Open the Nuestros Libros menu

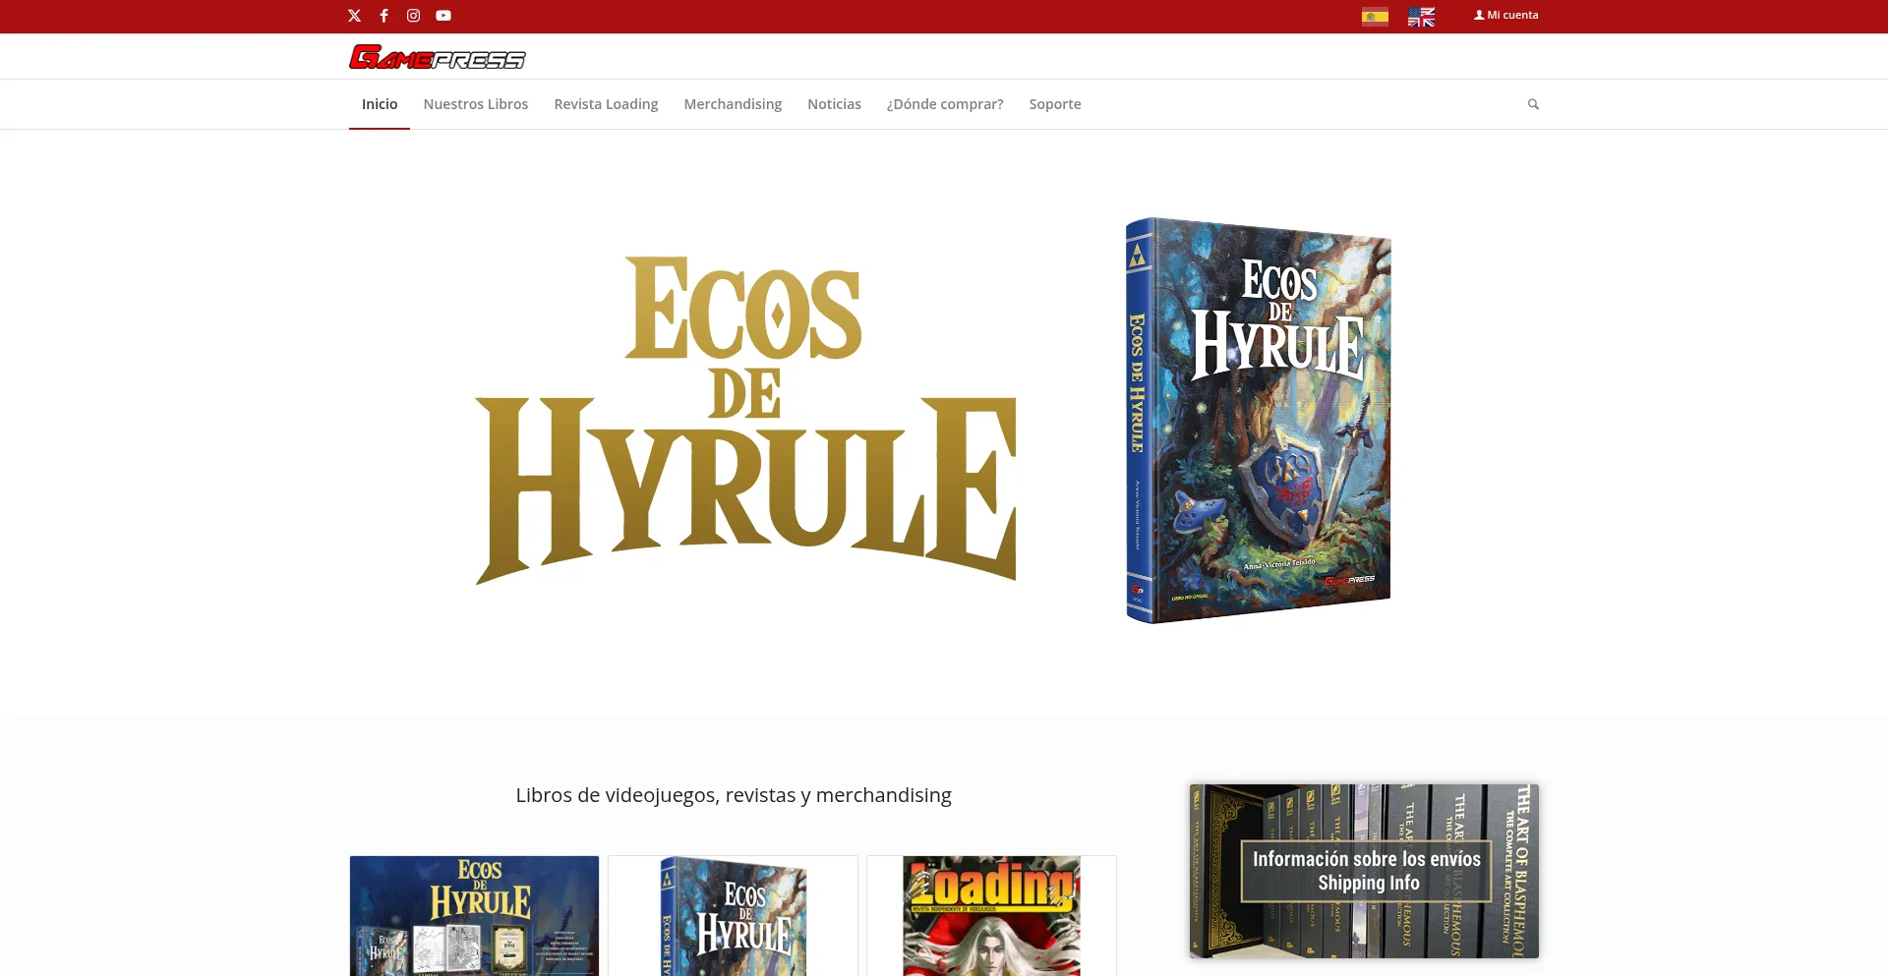[476, 104]
